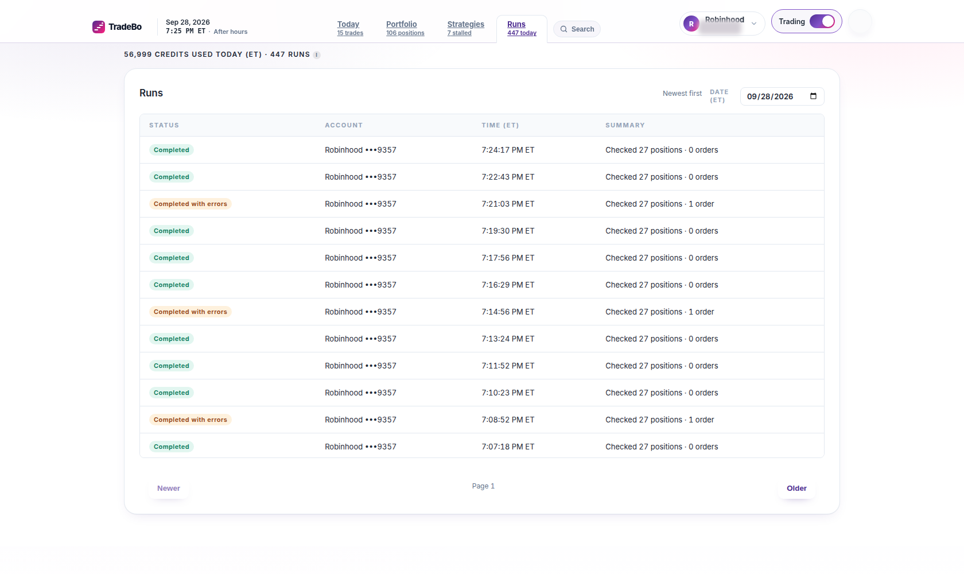
Task: Select the 7:11:52 PM ET run
Action: coord(482,366)
